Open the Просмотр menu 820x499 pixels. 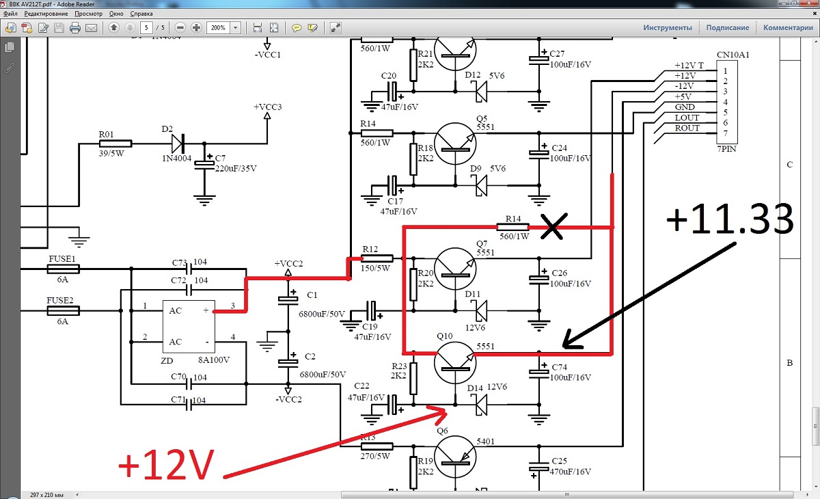click(x=89, y=14)
